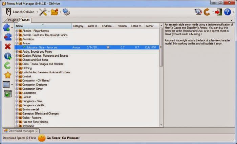The height and width of the screenshot is (144, 237).
Task: Select Gameplay Effects and Changes category
Action: tap(41, 113)
